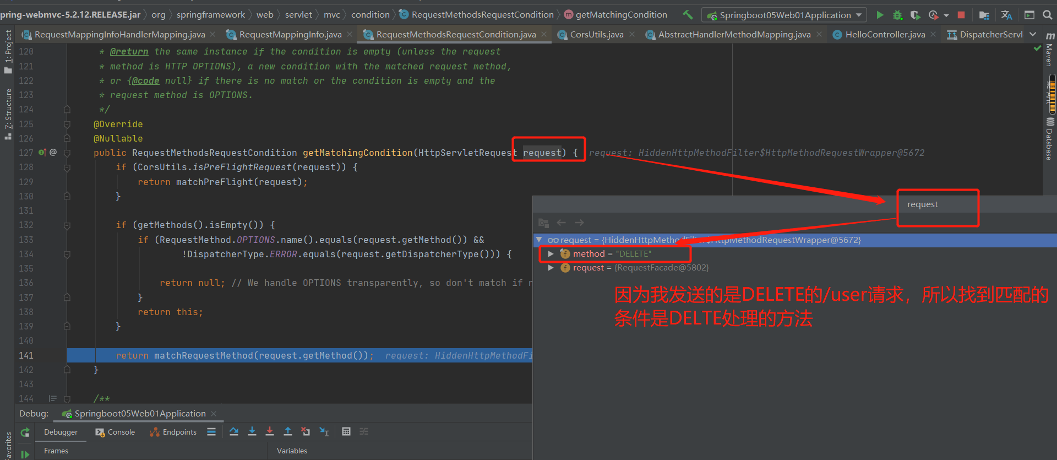
Task: Click the getMatchingCondition breadcrumb
Action: [615, 15]
